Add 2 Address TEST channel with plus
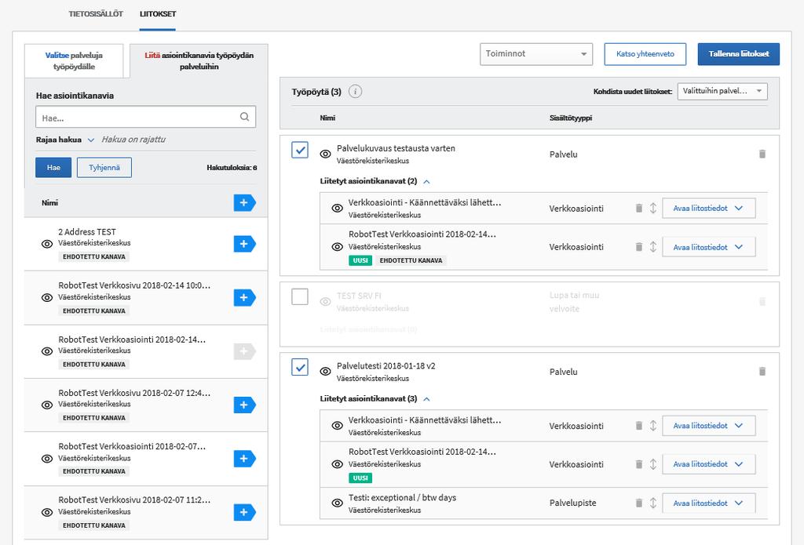Viewport: 804px width, 545px height. (x=245, y=244)
